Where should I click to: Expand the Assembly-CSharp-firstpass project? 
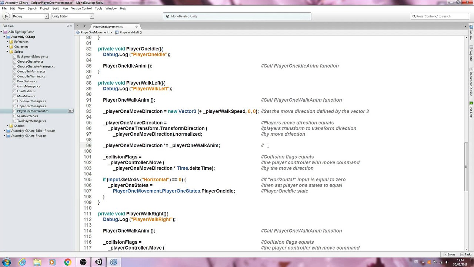tap(4, 136)
